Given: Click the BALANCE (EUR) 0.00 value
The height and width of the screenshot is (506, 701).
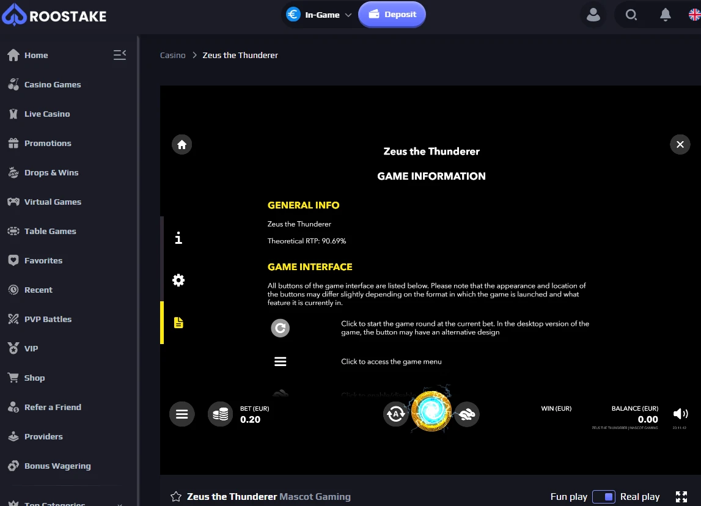Looking at the screenshot, I should click(648, 419).
